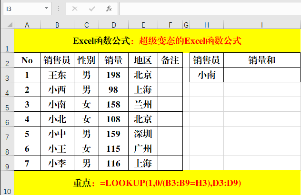Screen dimensions: 301x195
Task: Click the 备注 header cell
Action: [171, 60]
